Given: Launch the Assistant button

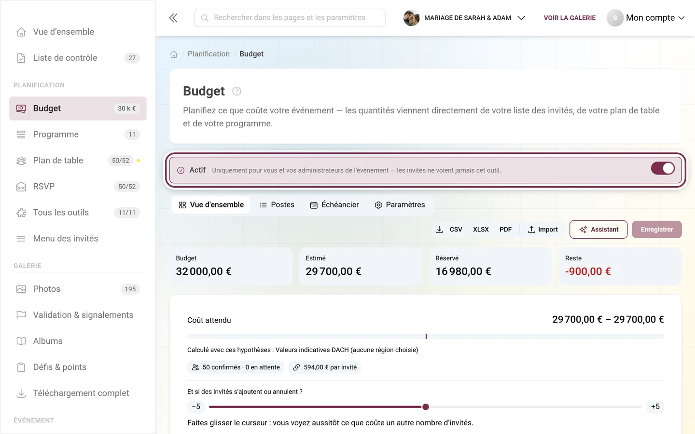Looking at the screenshot, I should (598, 230).
